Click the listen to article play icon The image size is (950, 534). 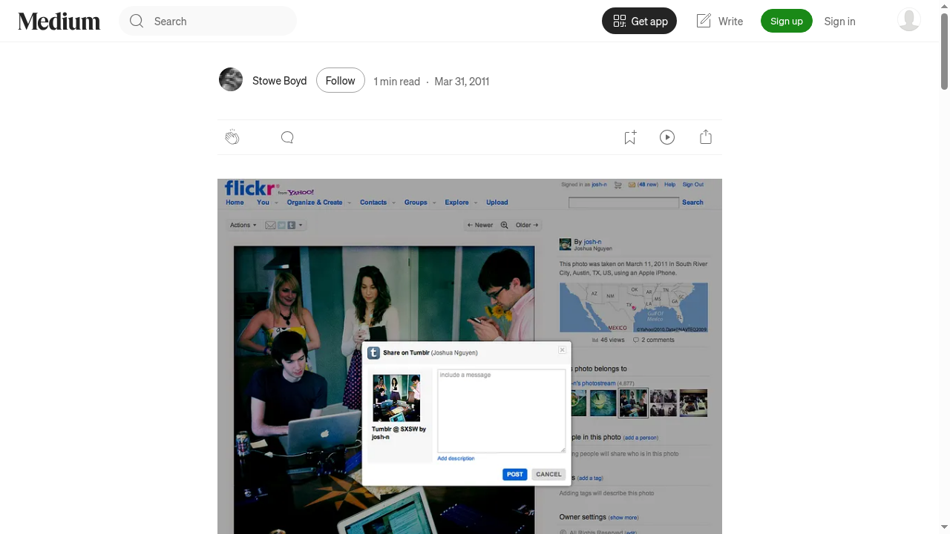coord(666,137)
